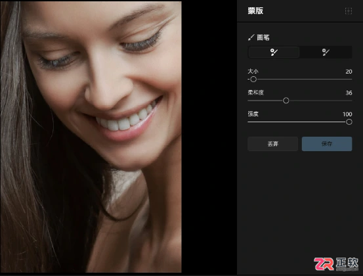
Task: Click the 强度 label
Action: coord(253,114)
